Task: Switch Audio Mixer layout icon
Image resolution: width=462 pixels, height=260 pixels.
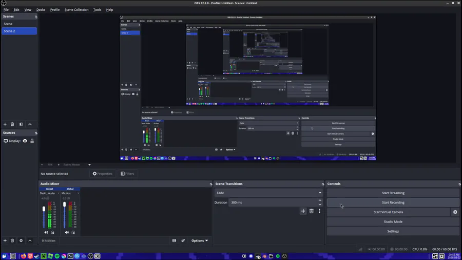Action: [174, 240]
